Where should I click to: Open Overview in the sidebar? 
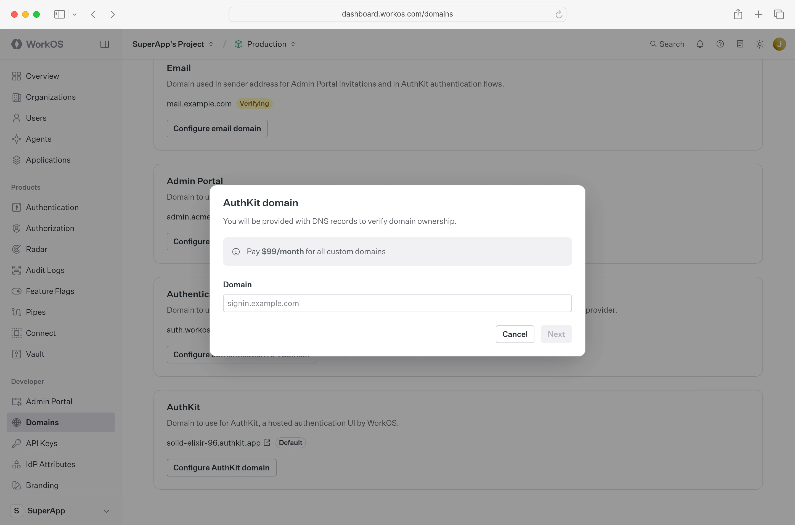(61, 76)
